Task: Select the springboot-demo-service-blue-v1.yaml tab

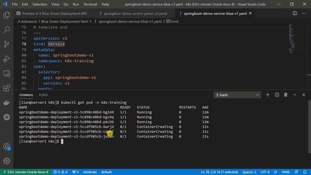Action: (215, 14)
